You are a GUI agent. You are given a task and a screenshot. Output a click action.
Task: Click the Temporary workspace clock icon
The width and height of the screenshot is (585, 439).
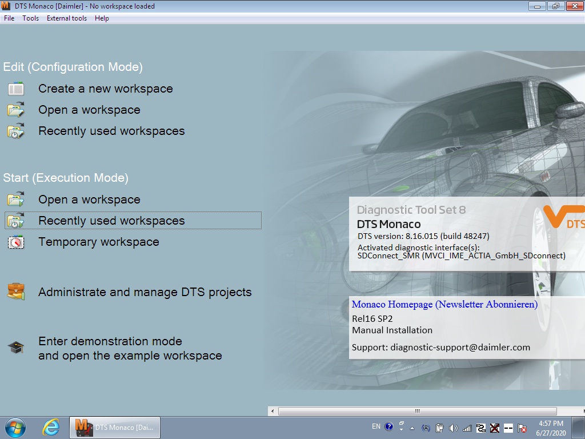[16, 242]
